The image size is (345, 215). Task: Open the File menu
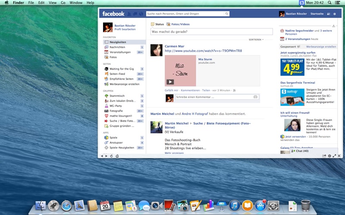31,3
